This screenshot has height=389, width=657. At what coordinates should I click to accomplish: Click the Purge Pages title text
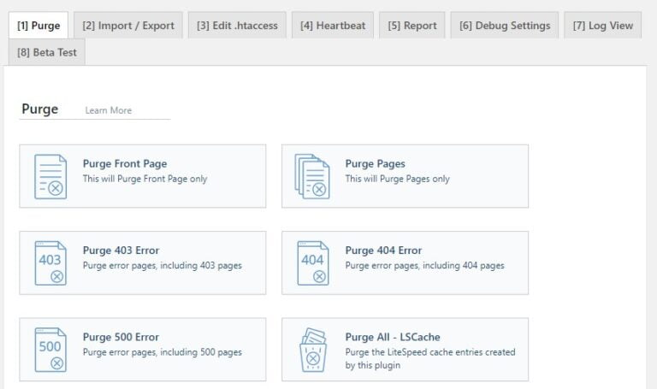[x=375, y=164]
